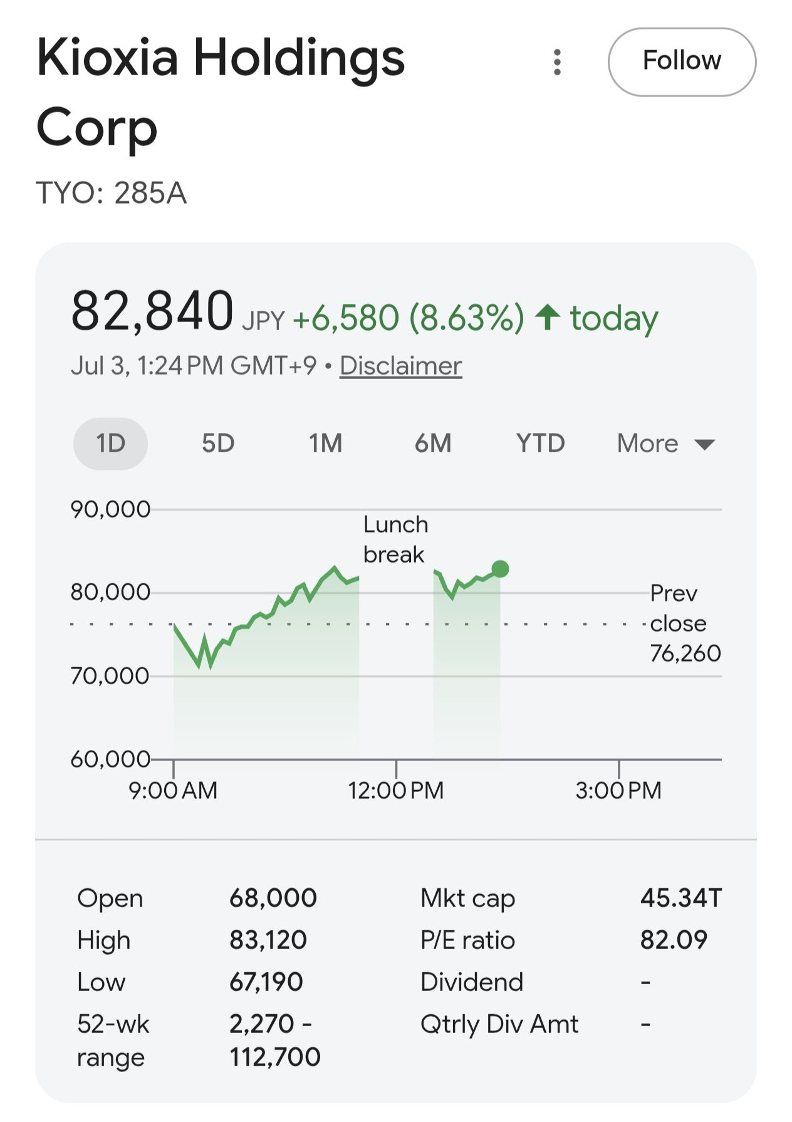Screen dimensions: 792x1122
Task: Click the Mkt cap value 45.34T
Action: pyautogui.click(x=681, y=898)
